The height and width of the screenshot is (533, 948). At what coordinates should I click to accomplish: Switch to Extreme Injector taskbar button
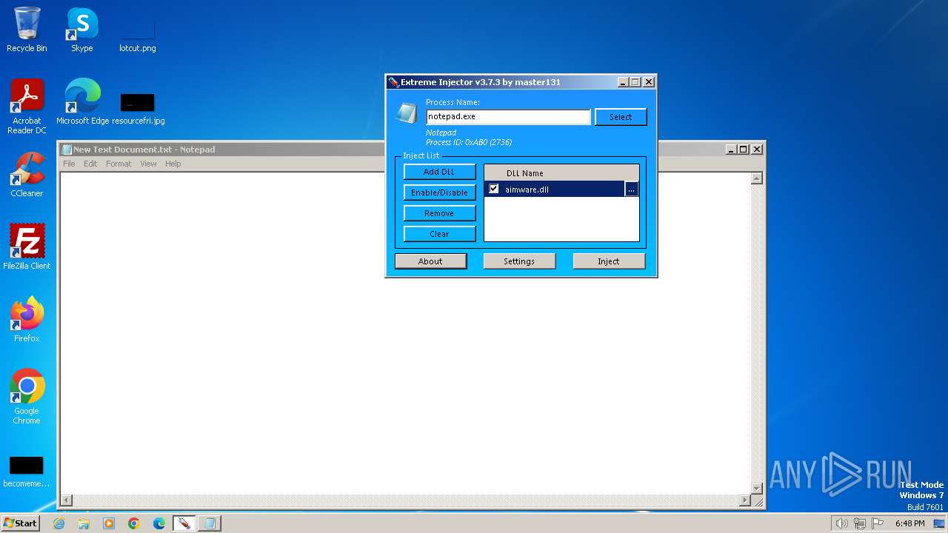tap(184, 523)
